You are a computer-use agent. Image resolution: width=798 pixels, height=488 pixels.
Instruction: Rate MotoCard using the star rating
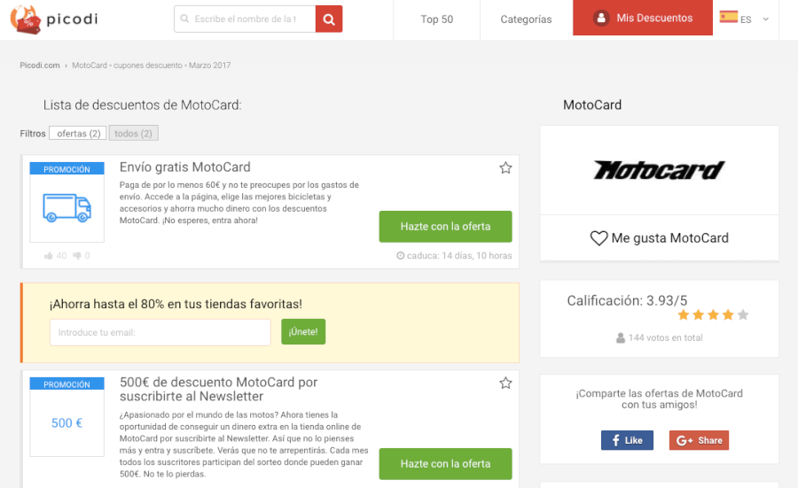click(713, 314)
